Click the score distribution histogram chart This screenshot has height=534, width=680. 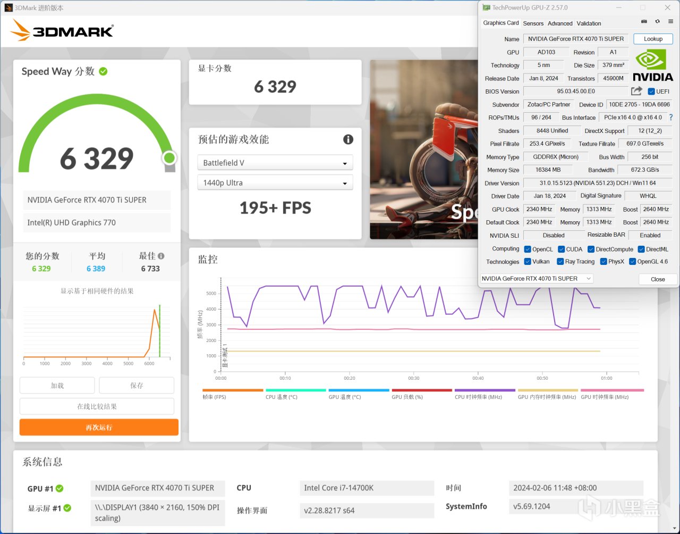click(x=97, y=334)
